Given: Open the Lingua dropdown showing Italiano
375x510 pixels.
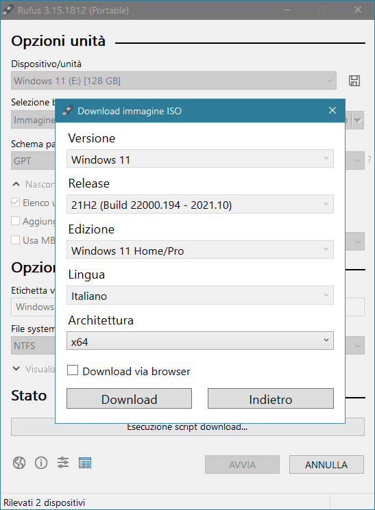Looking at the screenshot, I should coord(200,295).
